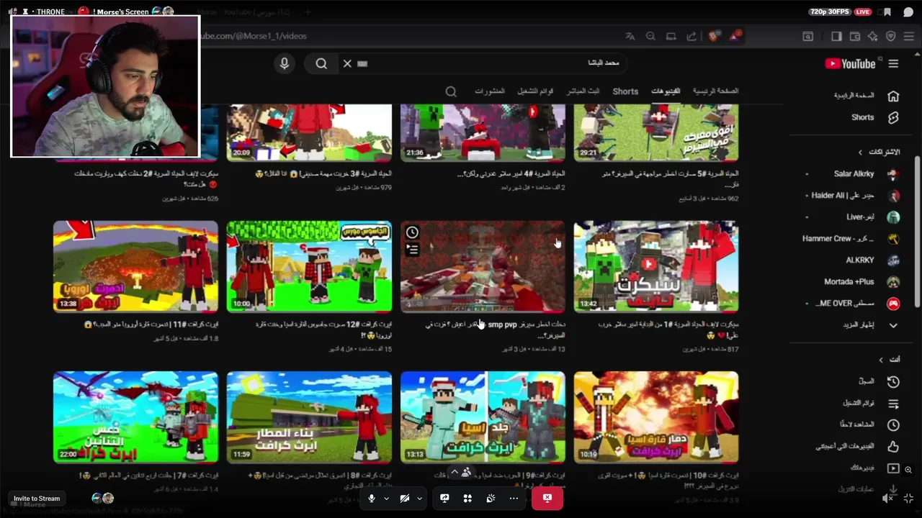922x518 pixels.
Task: Click the exit fullscreen stream icon
Action: click(908, 498)
